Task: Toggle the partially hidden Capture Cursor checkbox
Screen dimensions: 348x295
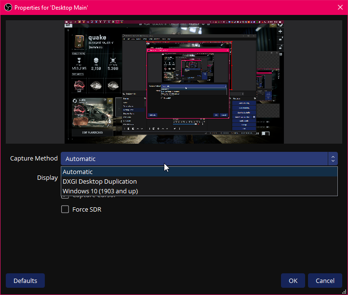Action: (65, 196)
